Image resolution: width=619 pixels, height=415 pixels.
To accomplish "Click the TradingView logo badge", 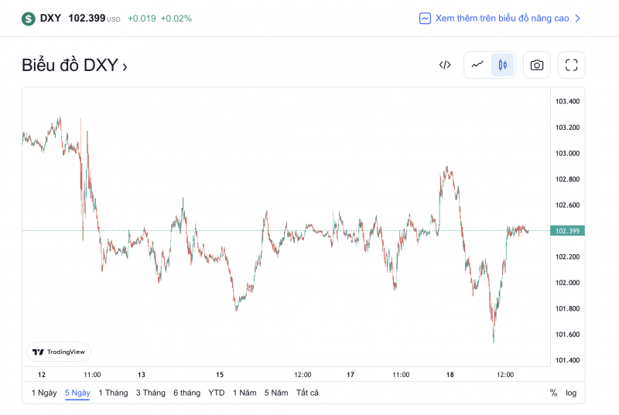I will [59, 352].
